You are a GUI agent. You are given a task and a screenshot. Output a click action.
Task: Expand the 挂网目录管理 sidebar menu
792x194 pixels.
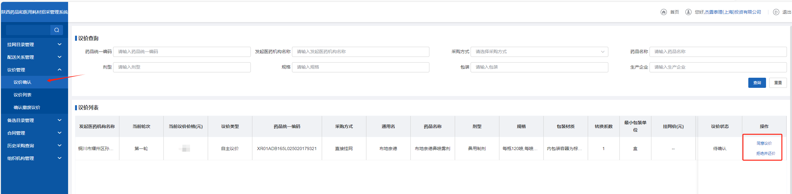point(34,45)
